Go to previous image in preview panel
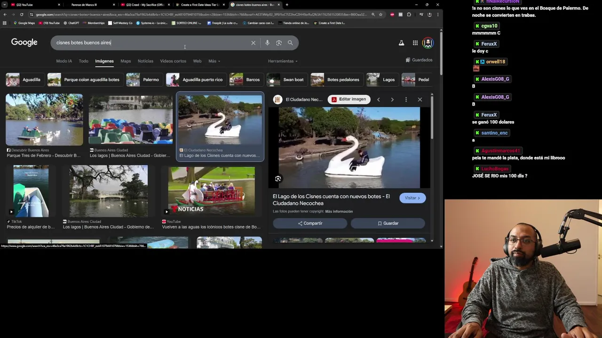602x338 pixels. [378, 100]
